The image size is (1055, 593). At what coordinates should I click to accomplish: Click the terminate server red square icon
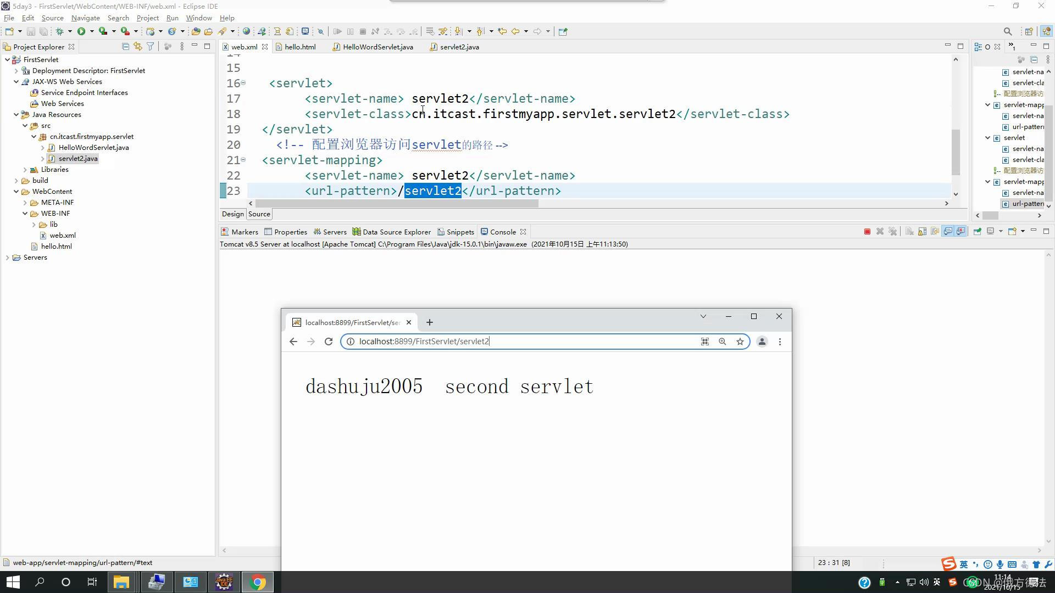[x=867, y=232]
